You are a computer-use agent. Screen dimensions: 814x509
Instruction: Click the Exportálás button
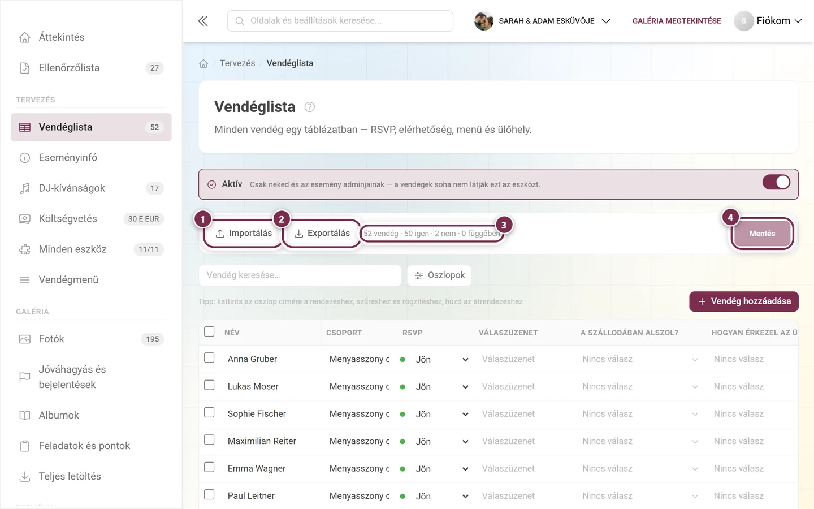pyautogui.click(x=322, y=234)
